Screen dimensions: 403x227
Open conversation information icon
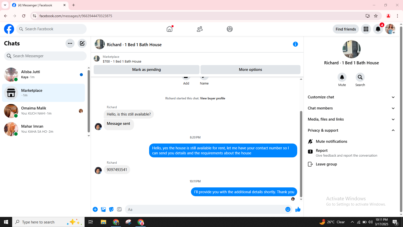(295, 44)
